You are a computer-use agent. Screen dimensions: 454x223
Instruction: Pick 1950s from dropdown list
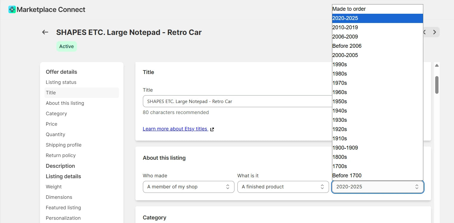pyautogui.click(x=378, y=101)
